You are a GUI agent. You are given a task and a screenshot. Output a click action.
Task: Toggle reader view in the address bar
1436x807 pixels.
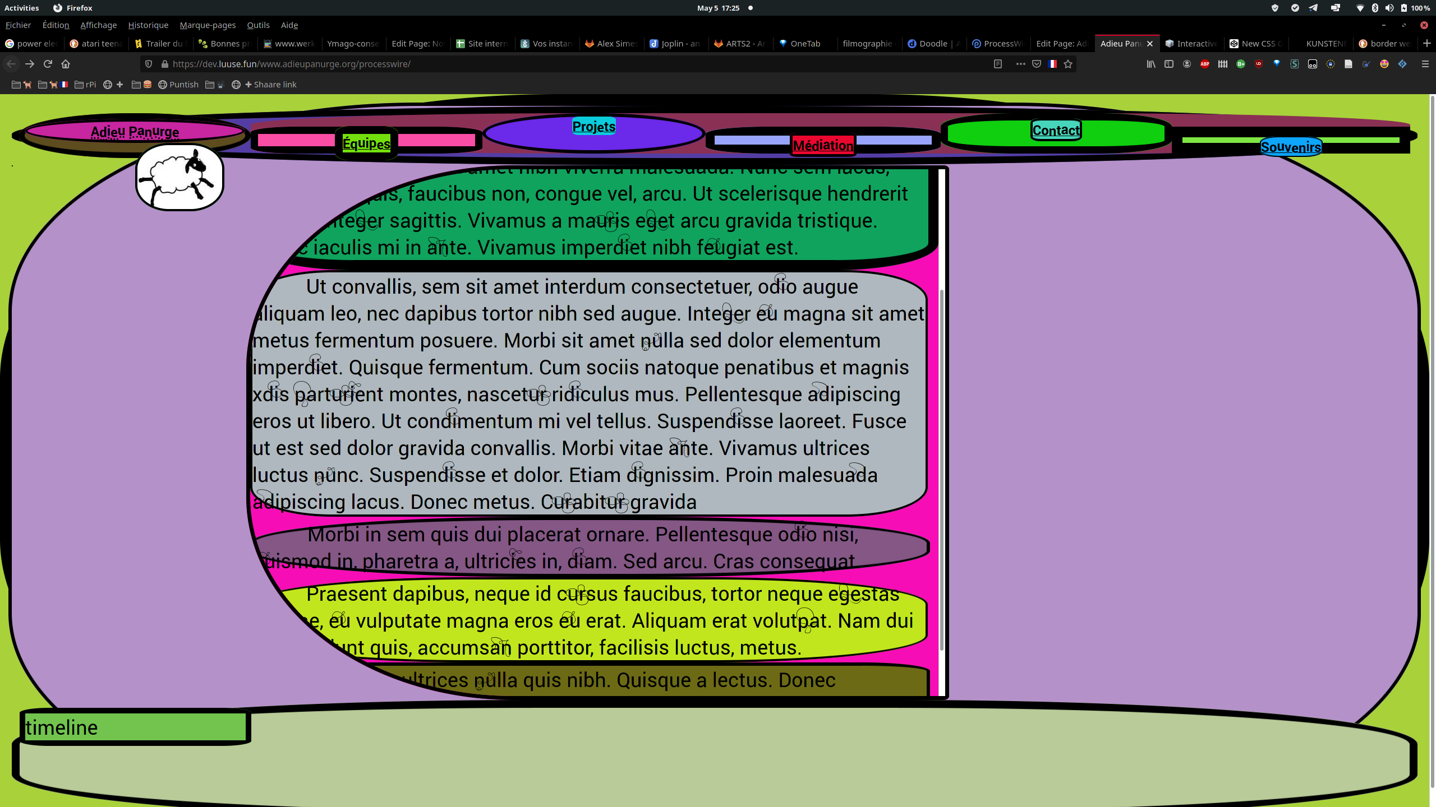pos(997,64)
